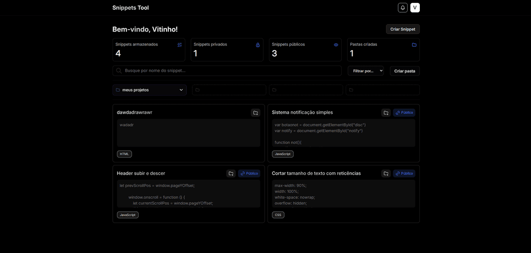Click JavaScript tag on Sistema notificação simples

(283, 154)
